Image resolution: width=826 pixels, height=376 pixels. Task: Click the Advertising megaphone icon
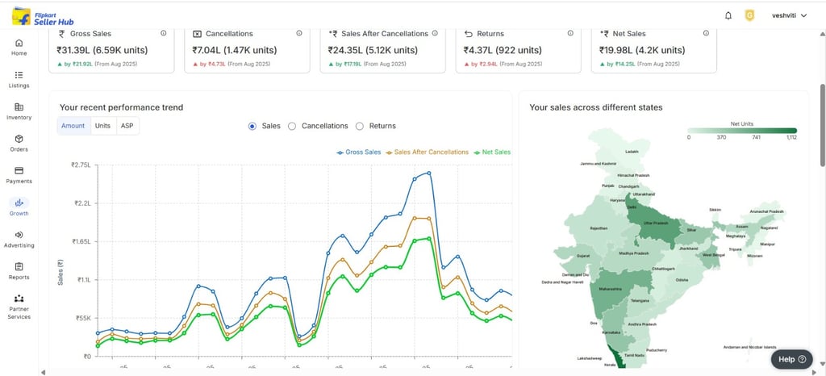click(x=19, y=235)
